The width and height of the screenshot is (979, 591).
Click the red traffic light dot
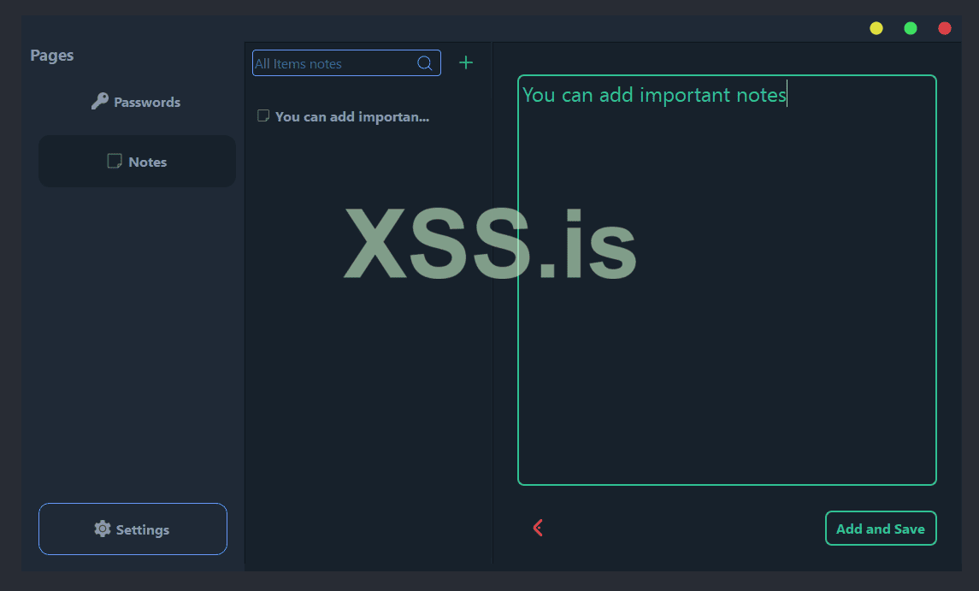click(944, 27)
